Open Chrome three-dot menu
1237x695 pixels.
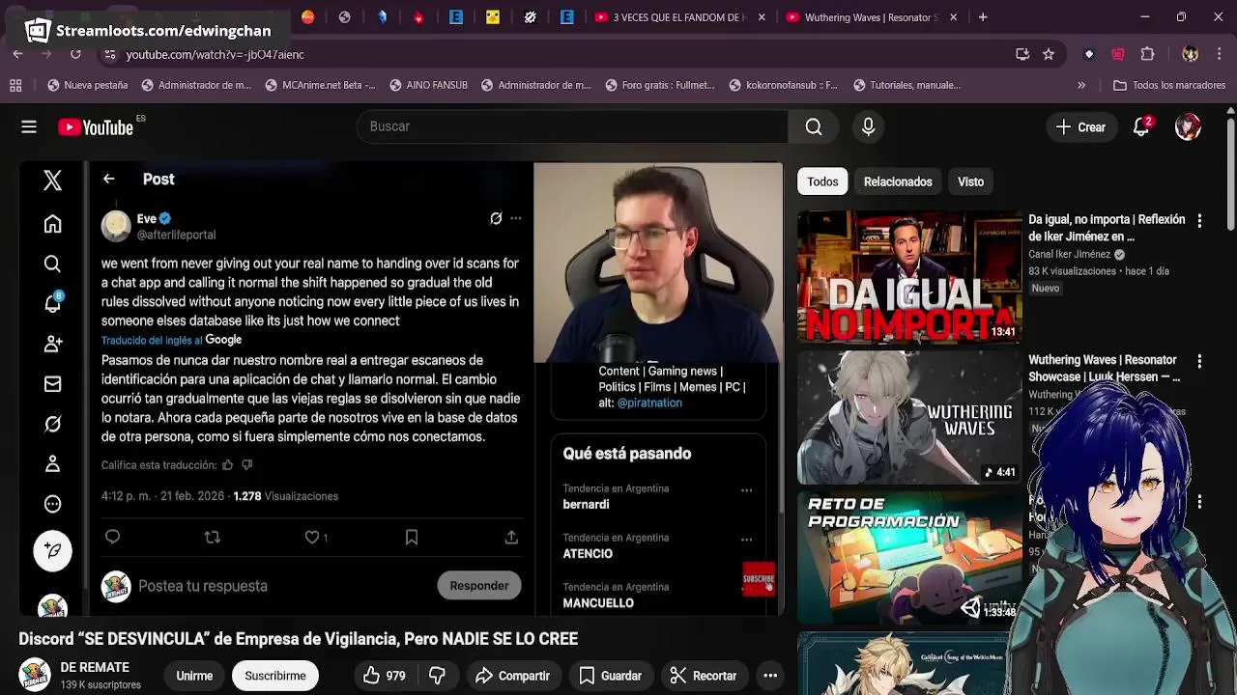1219,54
